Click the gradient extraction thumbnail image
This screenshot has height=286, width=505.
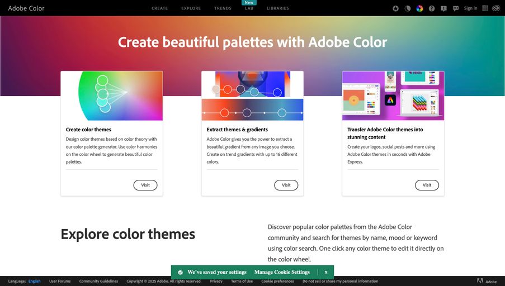point(253,96)
